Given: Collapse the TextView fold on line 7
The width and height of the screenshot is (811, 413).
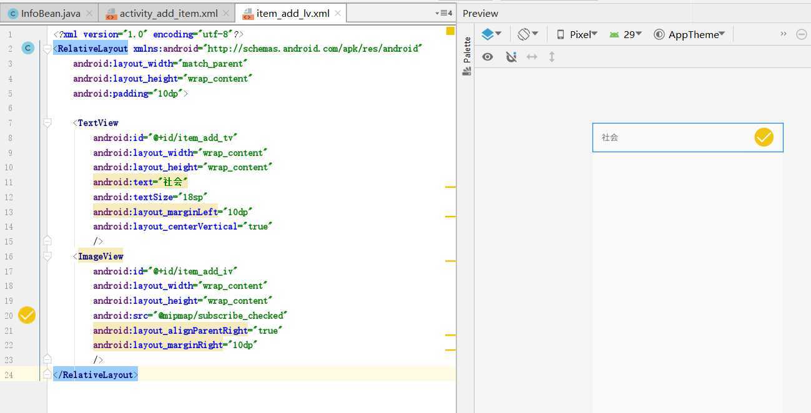Looking at the screenshot, I should (47, 123).
